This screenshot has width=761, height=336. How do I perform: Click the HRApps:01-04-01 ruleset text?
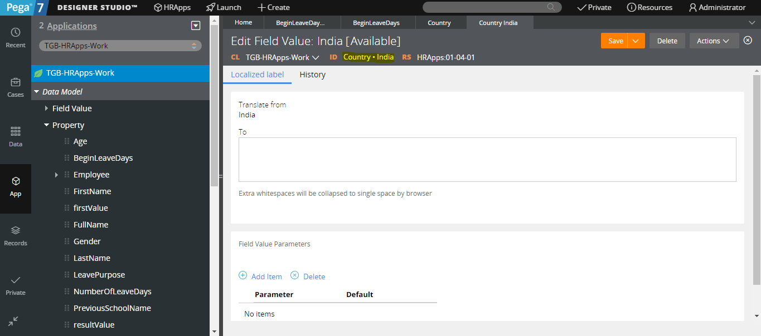446,57
